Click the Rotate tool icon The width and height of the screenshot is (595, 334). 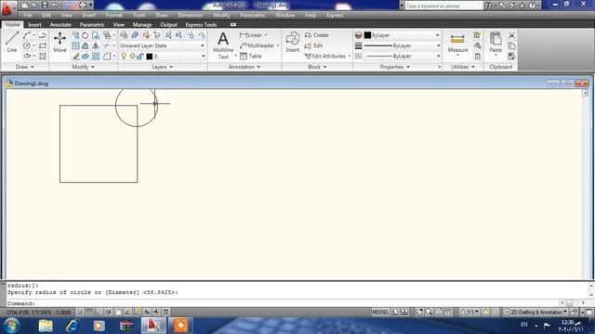pos(86,35)
